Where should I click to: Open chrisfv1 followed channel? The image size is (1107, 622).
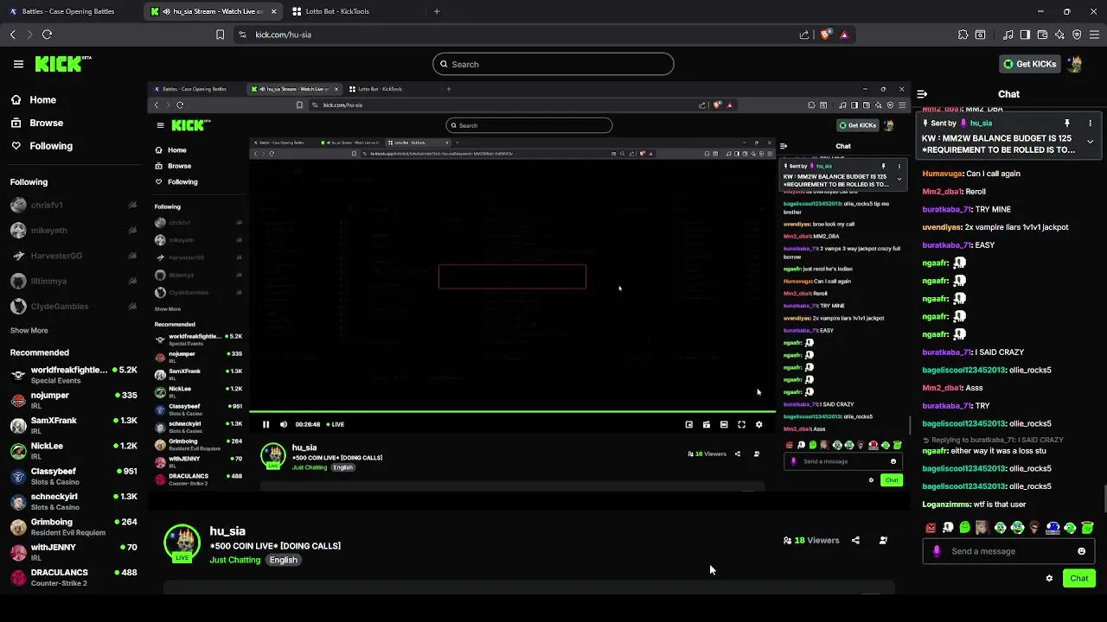(x=74, y=206)
